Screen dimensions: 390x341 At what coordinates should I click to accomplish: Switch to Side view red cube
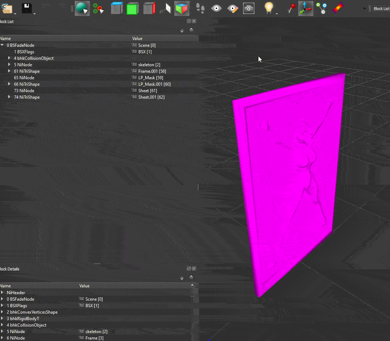point(149,8)
